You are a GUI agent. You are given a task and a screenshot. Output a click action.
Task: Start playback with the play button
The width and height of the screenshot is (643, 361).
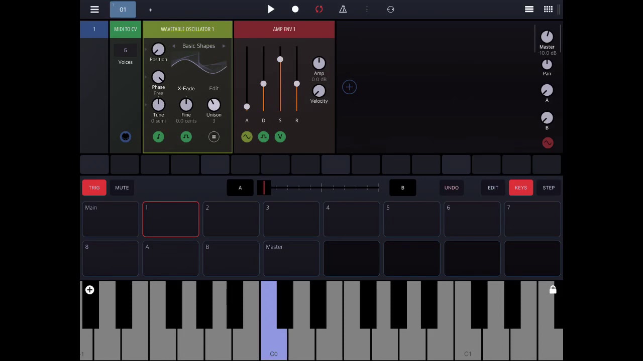(271, 9)
